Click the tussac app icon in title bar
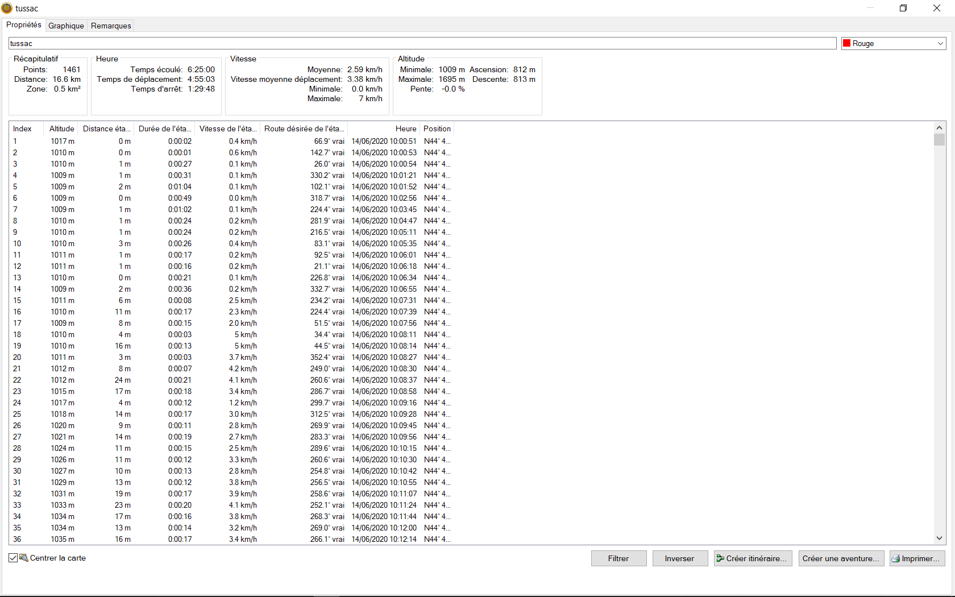The width and height of the screenshot is (955, 597). (7, 8)
